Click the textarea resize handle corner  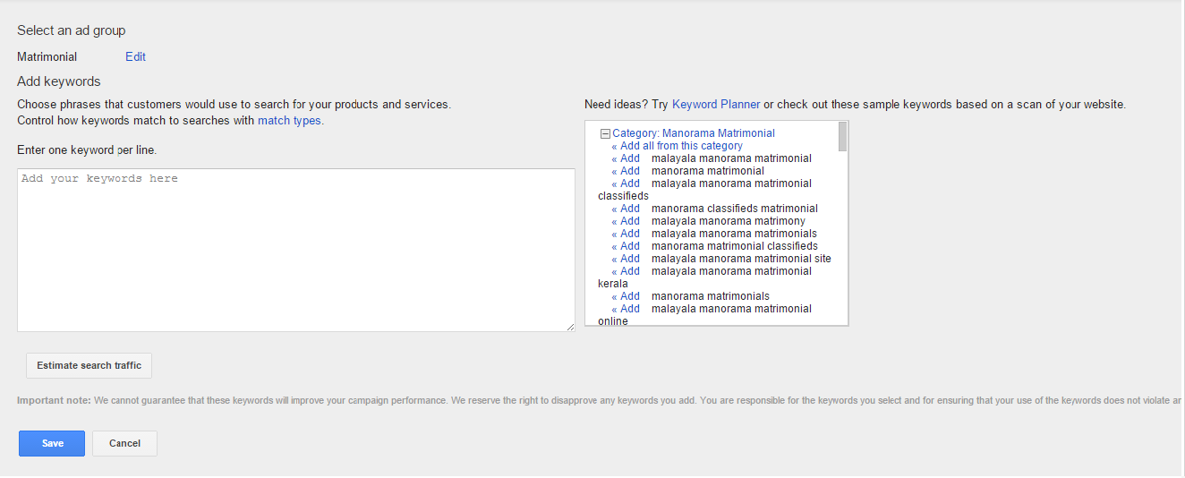pyautogui.click(x=570, y=327)
